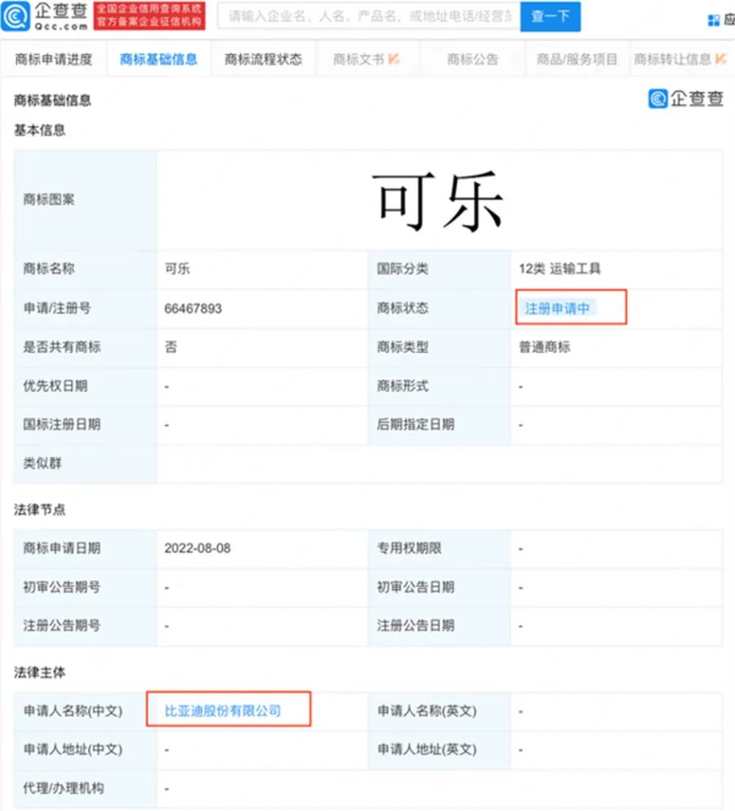This screenshot has height=811, width=735.
Task: Click the 企查查 watermark logo at right
Action: (686, 99)
